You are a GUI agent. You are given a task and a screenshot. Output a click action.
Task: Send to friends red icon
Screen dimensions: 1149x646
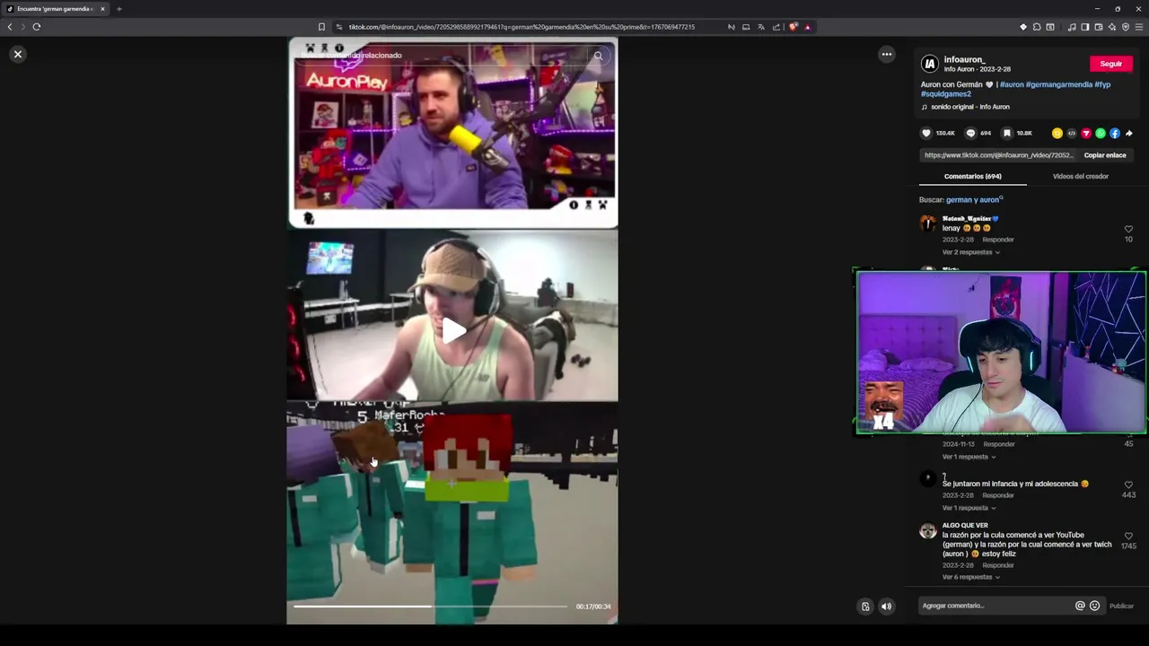click(x=1086, y=134)
